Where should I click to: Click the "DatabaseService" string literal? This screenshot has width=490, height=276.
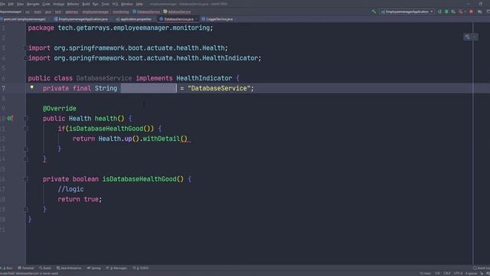coord(220,88)
